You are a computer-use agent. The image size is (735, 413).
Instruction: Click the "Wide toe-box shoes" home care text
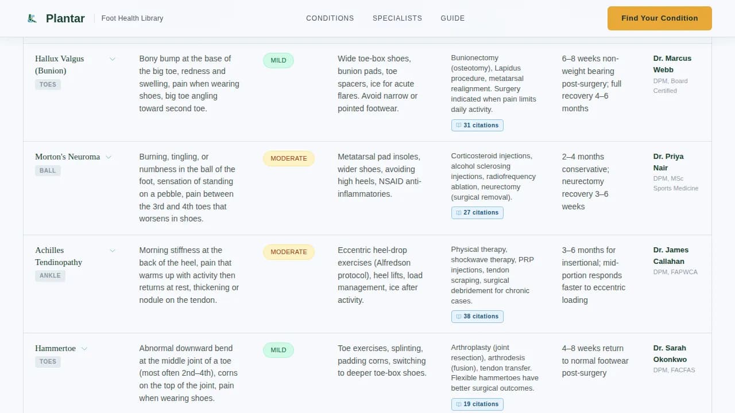(x=378, y=84)
